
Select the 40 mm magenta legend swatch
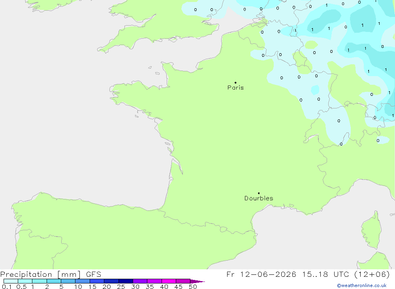169,281
